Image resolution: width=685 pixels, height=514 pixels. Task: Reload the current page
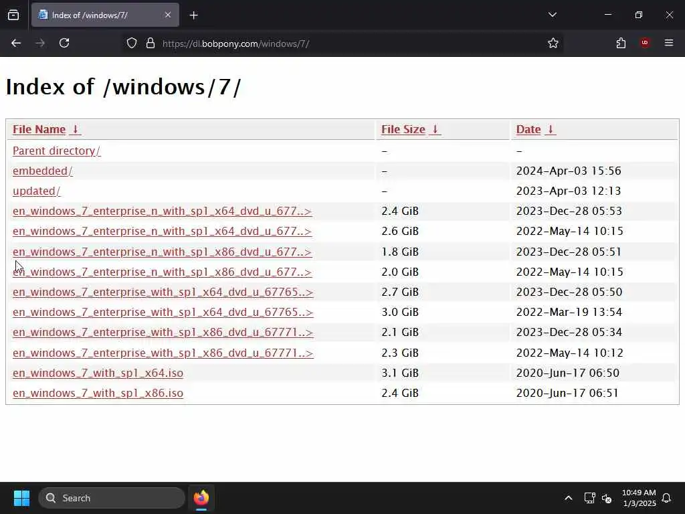pos(64,43)
